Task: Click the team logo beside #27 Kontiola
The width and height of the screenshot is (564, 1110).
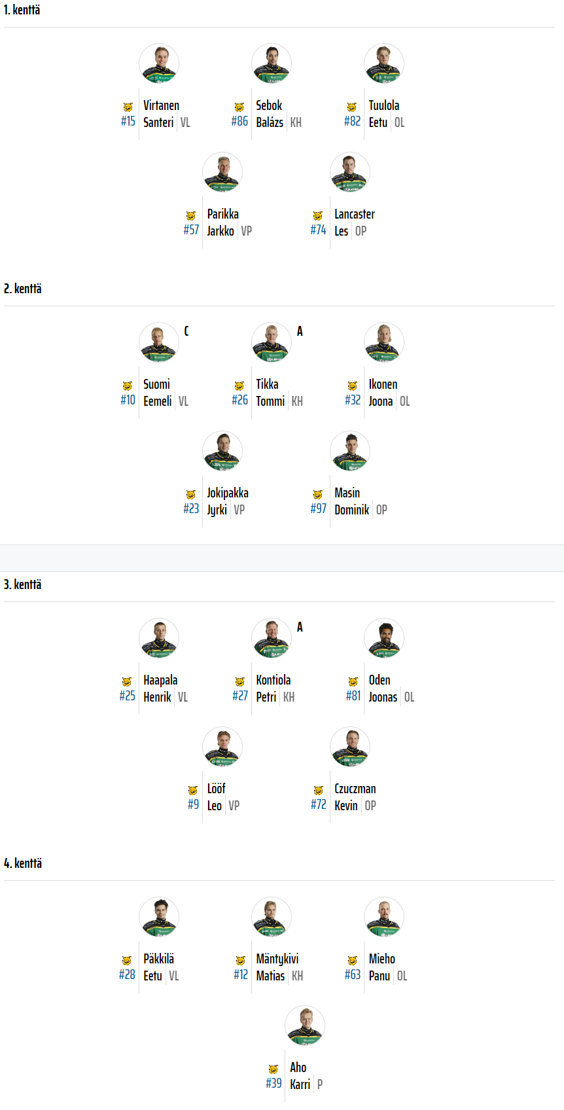Action: (240, 681)
